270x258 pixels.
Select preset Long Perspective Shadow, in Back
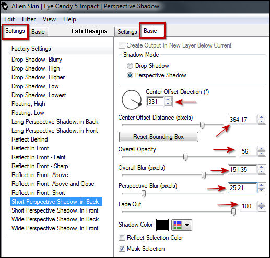pos(55,122)
